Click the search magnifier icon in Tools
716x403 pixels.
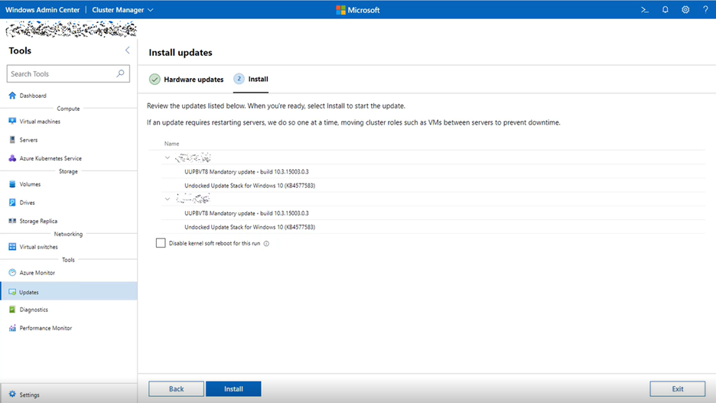pos(121,73)
